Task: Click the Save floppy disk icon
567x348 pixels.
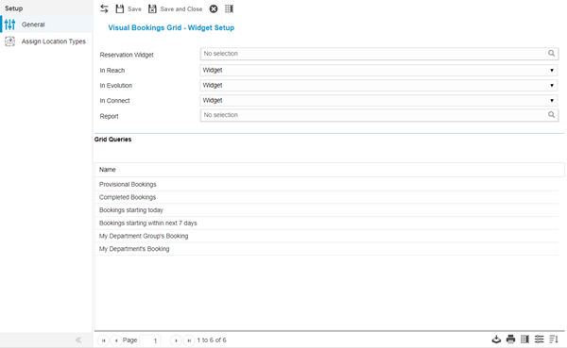Action: pos(120,9)
